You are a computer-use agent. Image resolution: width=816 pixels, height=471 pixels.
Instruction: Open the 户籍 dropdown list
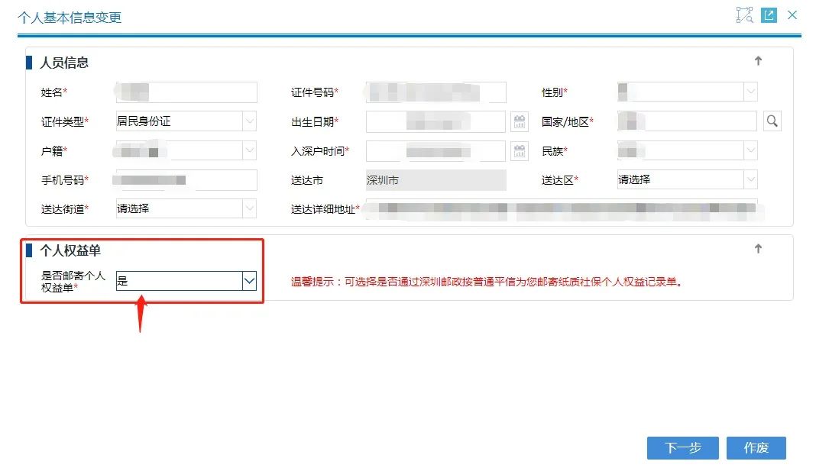tap(249, 150)
